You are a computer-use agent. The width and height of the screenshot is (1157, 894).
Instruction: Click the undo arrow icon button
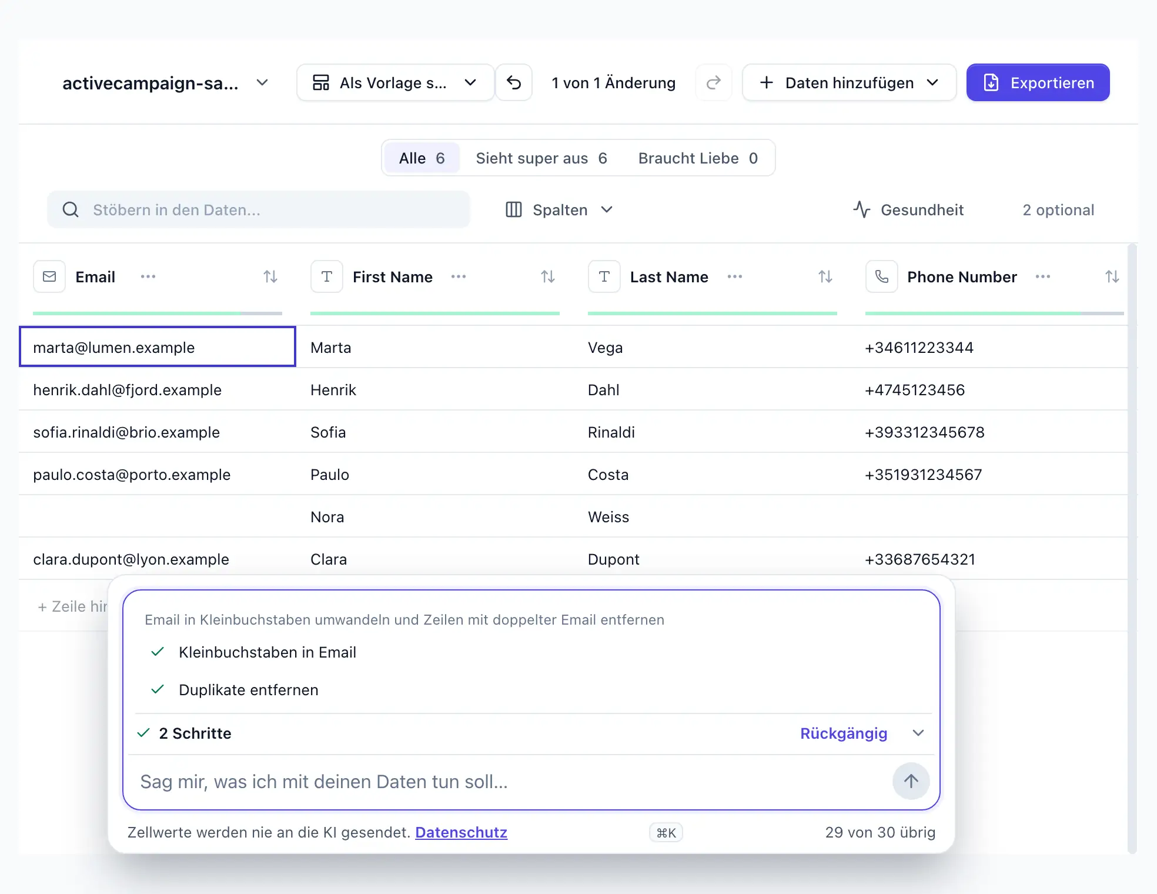point(514,83)
